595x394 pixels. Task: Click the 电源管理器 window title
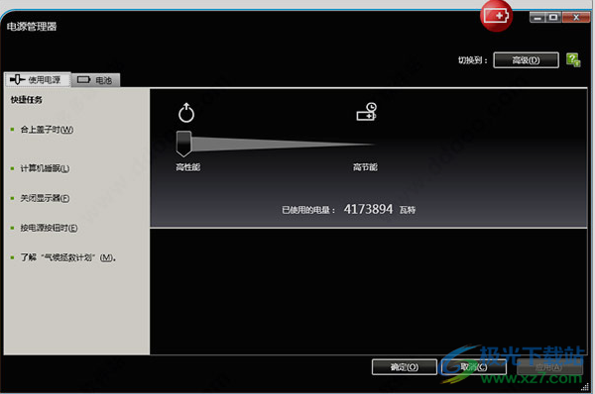32,26
